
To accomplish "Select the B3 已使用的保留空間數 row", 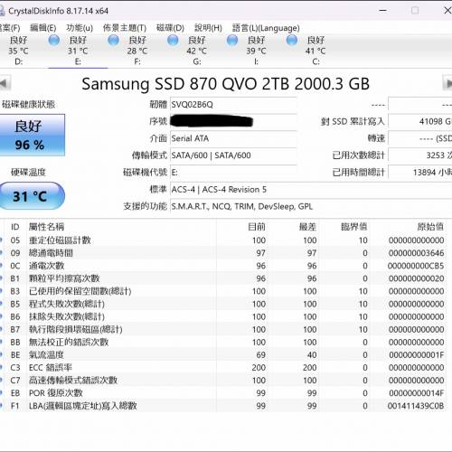I will (223, 291).
